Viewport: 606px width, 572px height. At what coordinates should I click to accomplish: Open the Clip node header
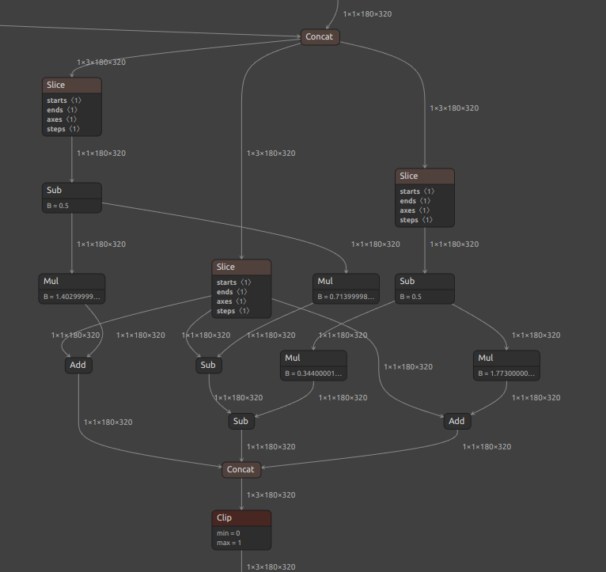click(x=241, y=518)
